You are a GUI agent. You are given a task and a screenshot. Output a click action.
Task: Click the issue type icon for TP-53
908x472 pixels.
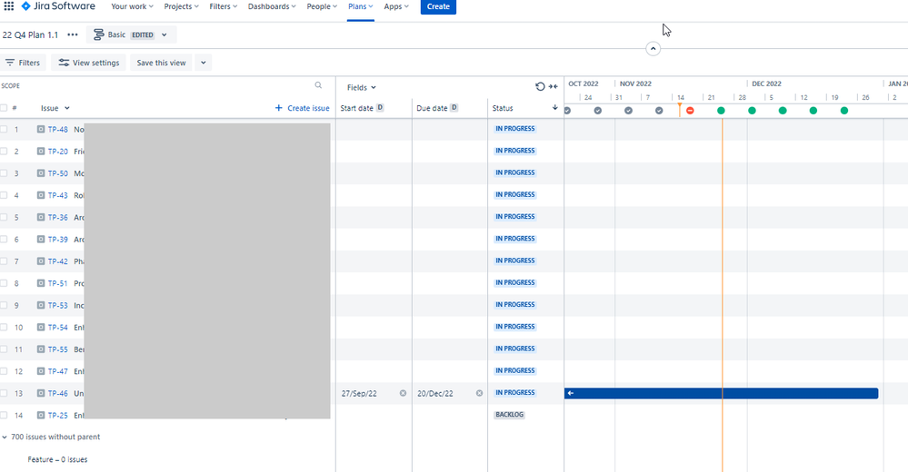point(41,305)
